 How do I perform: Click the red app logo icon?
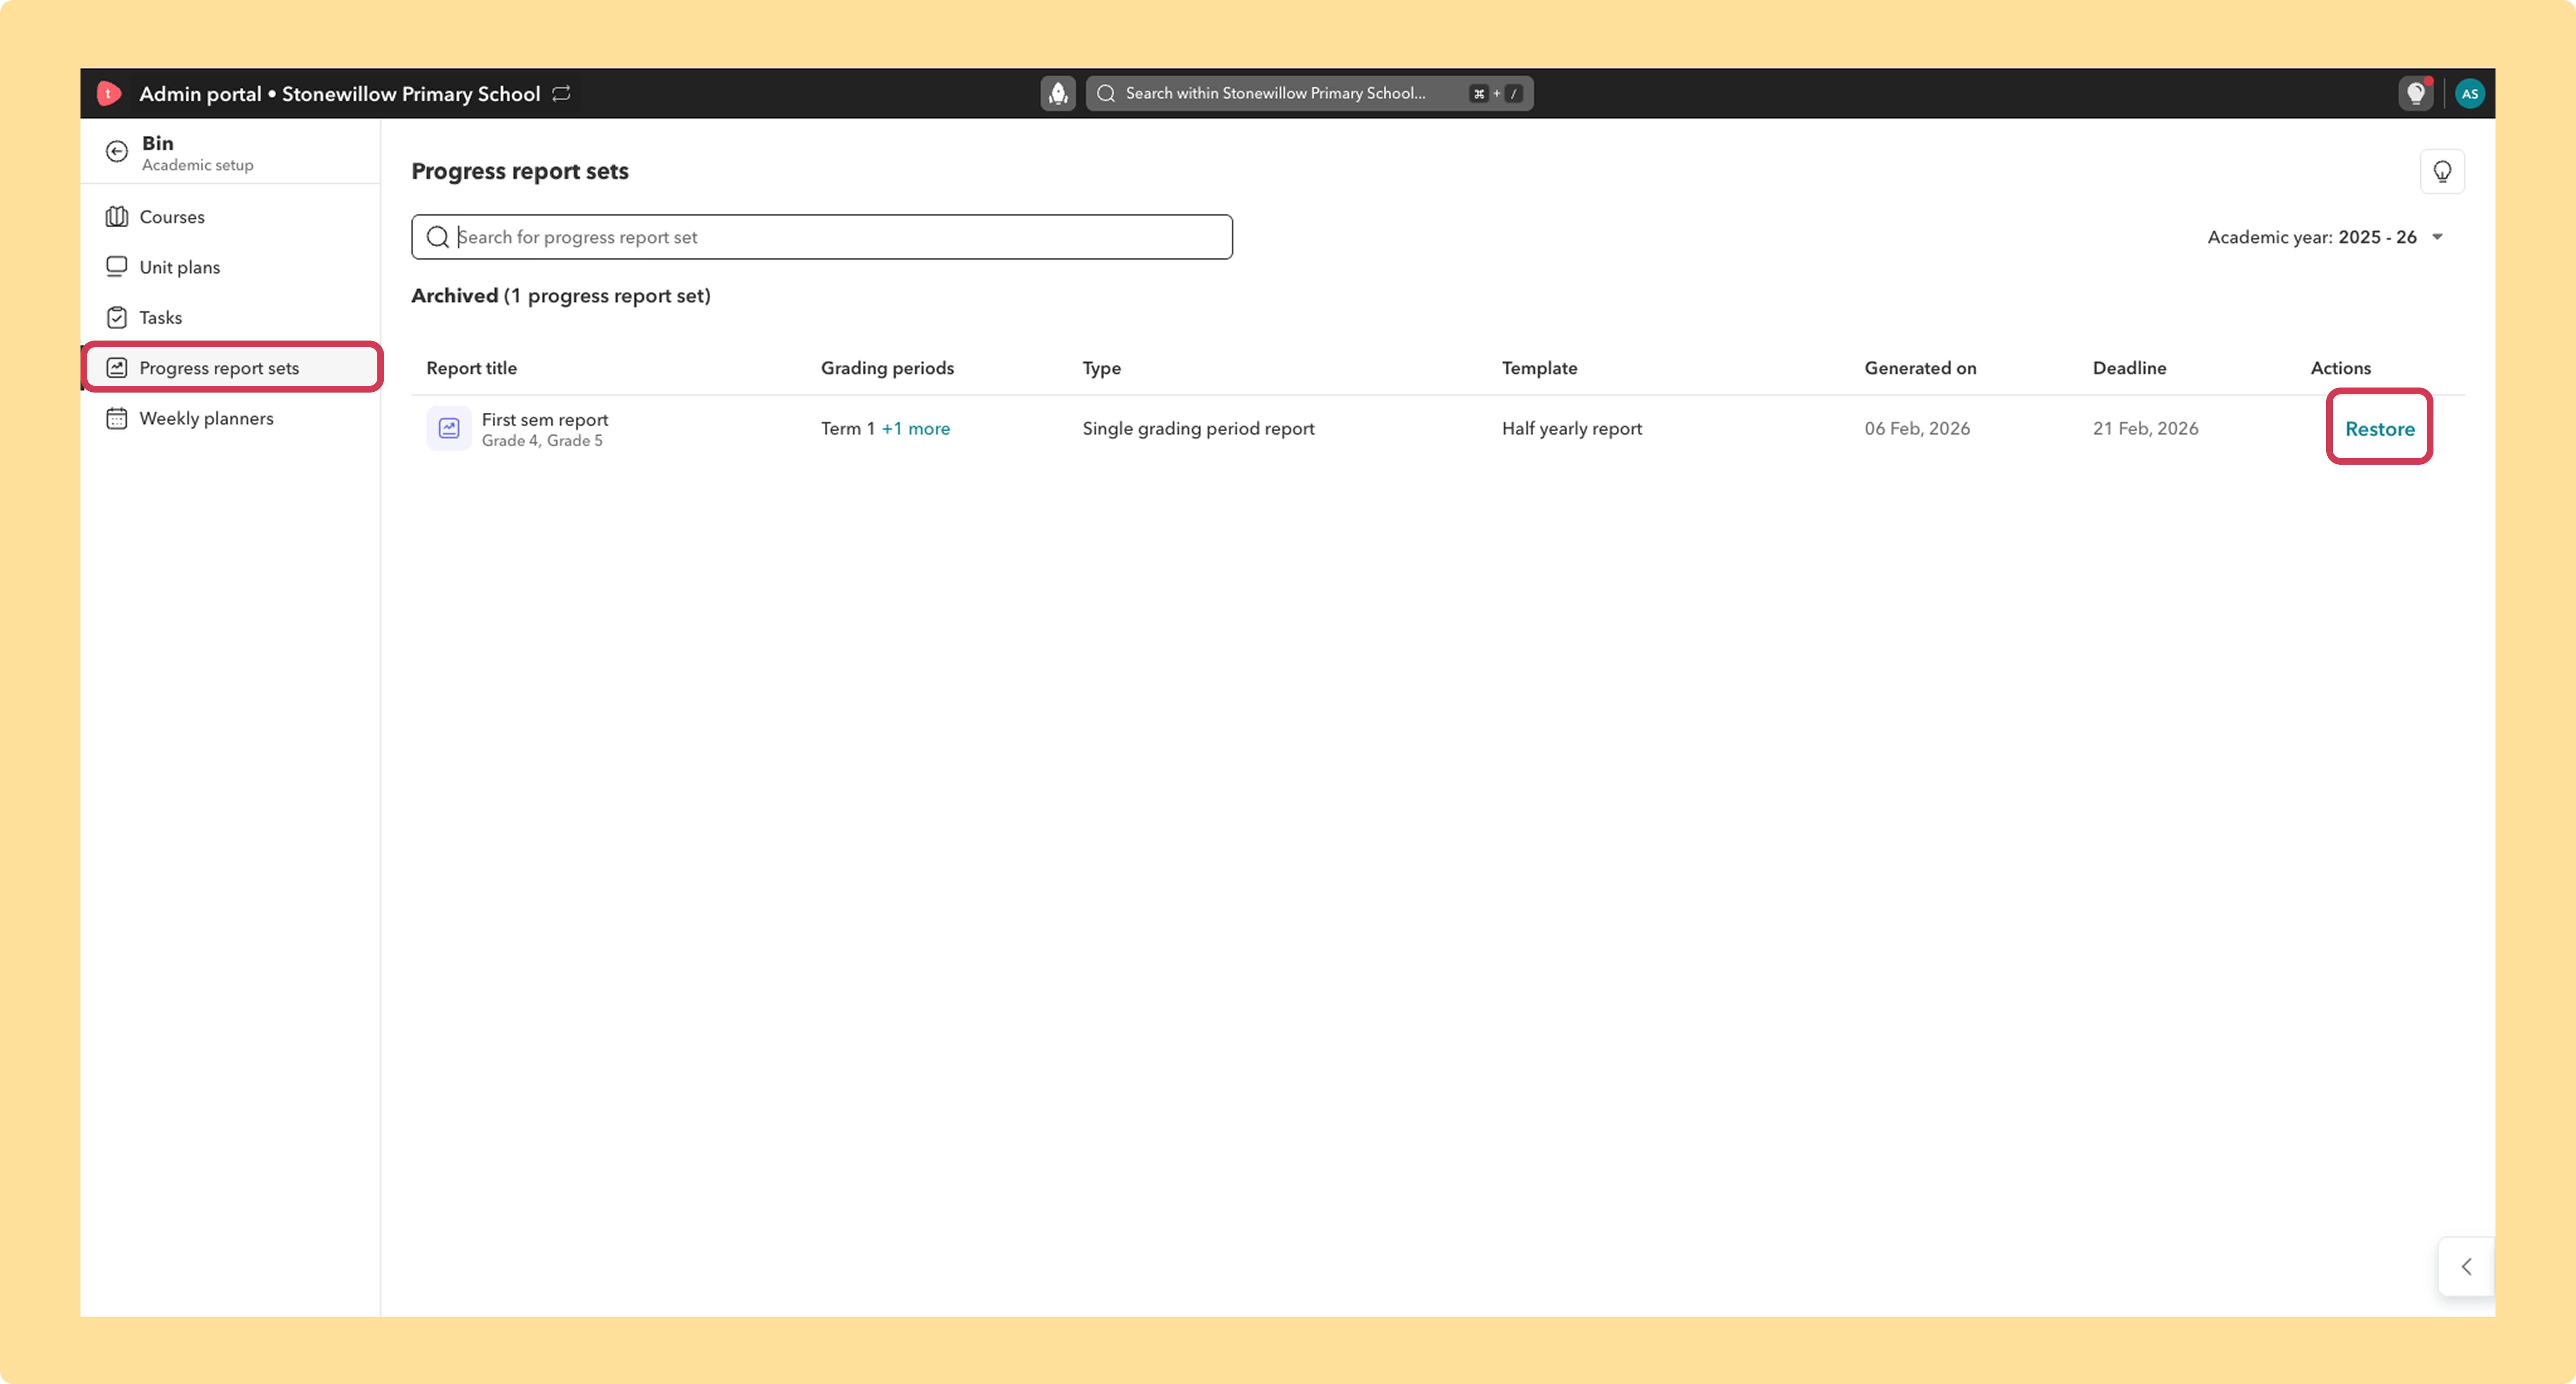(109, 93)
